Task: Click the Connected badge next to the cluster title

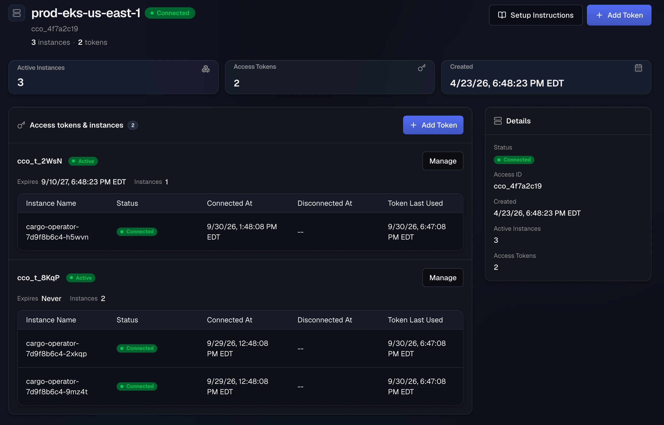Action: coord(170,13)
